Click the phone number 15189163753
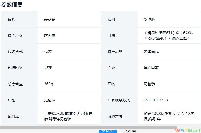Image resolution: width=201 pixels, height=133 pixels. pos(156,100)
